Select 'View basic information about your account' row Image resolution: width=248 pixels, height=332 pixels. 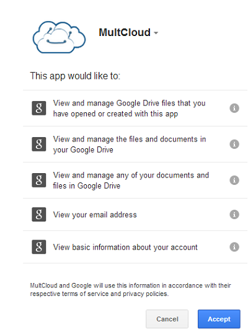135,247
